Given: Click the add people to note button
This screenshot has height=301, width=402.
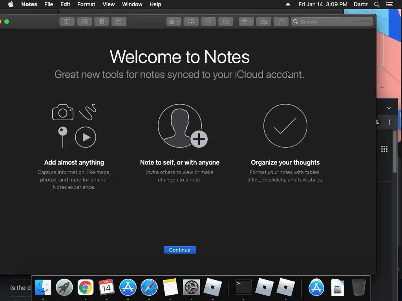Looking at the screenshot, I should (264, 22).
